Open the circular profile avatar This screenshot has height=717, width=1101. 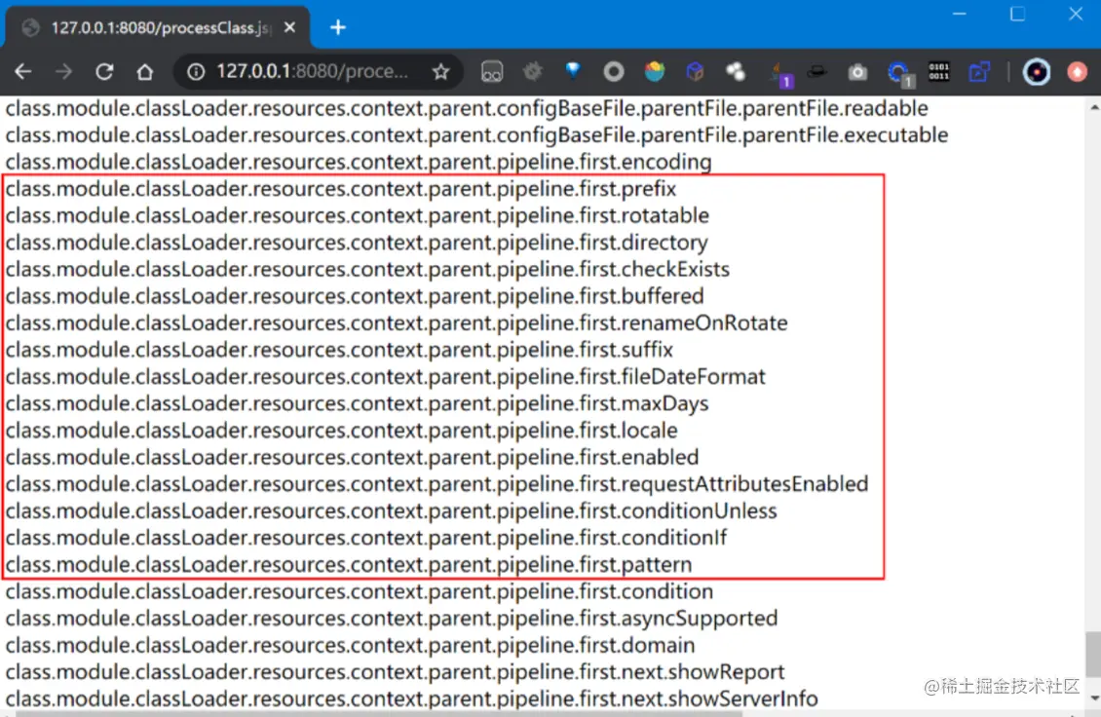1037,72
